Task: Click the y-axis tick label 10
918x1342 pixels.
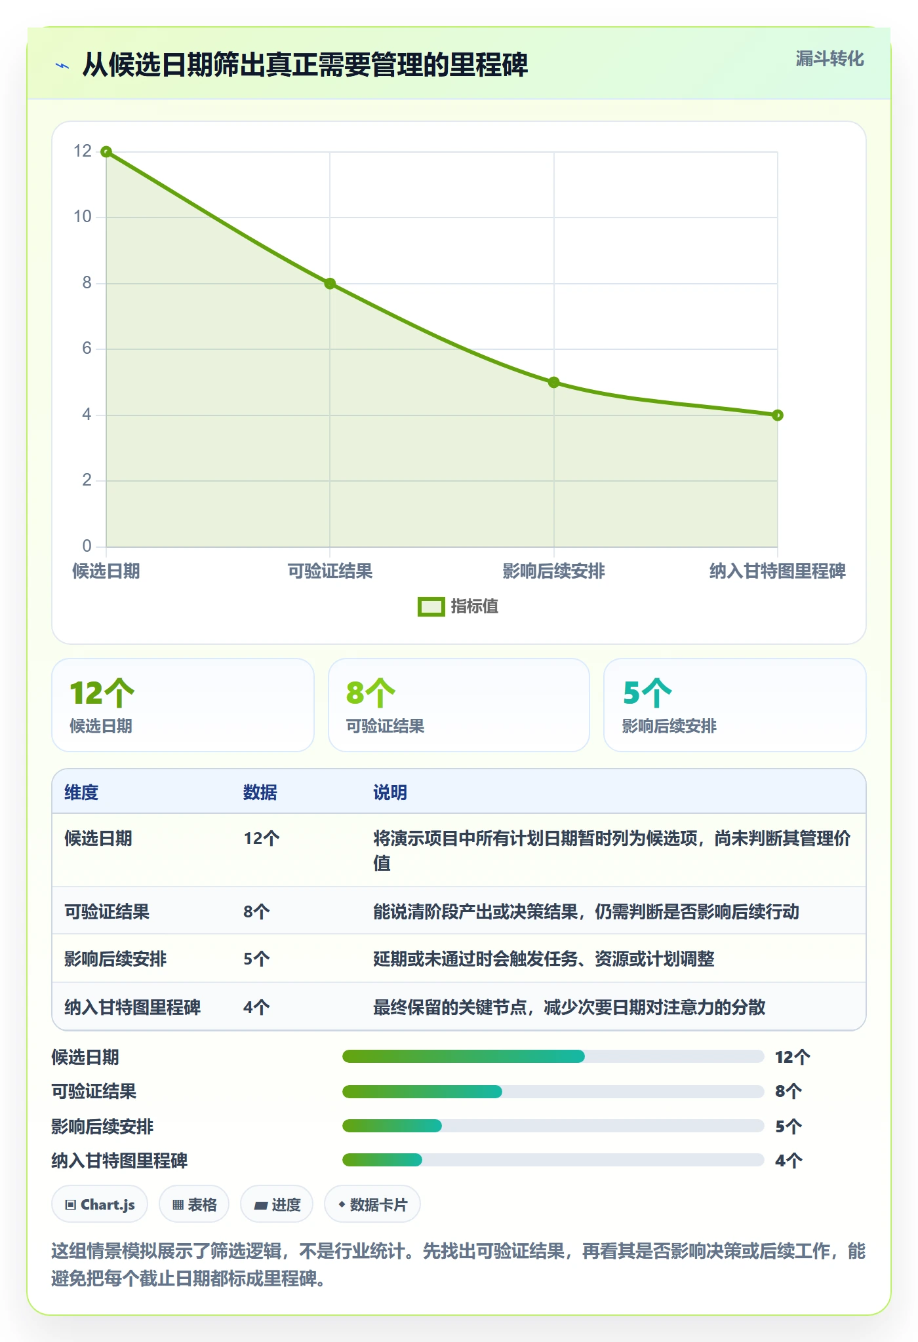Action: click(x=83, y=217)
